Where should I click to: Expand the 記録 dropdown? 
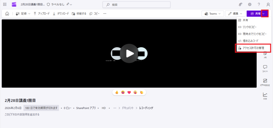[x=23, y=14]
